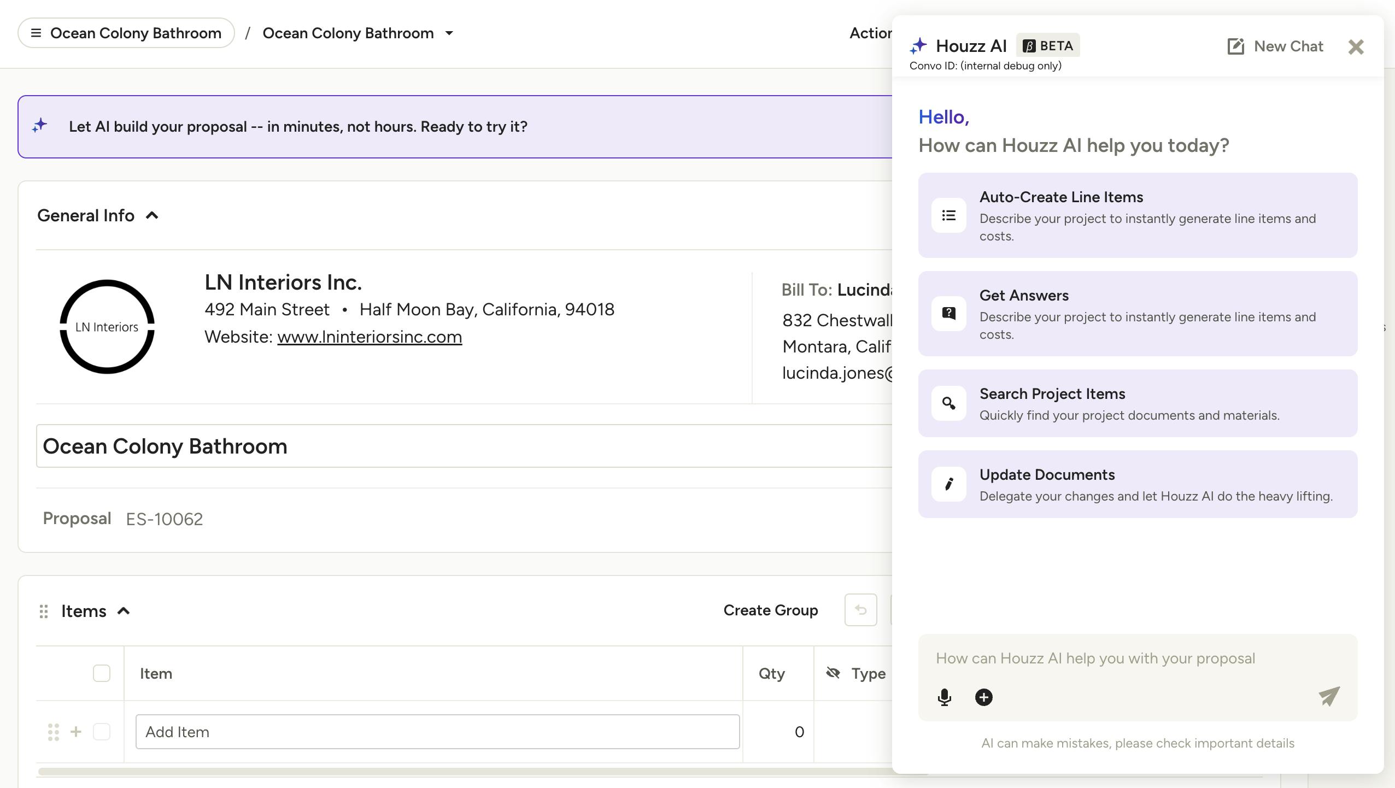Choose the Update Documents card
Image resolution: width=1395 pixels, height=788 pixels.
[1138, 484]
